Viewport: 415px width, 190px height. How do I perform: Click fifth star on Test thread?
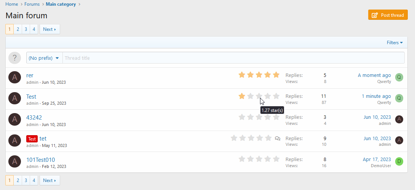(276, 96)
